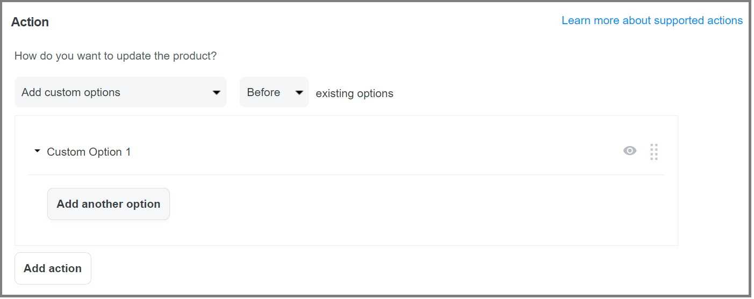
Task: Click the 'Action' section heading
Action: (x=30, y=22)
